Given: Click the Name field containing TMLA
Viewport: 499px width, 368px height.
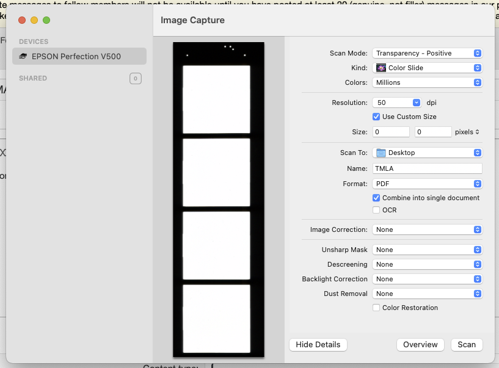Looking at the screenshot, I should pos(427,168).
